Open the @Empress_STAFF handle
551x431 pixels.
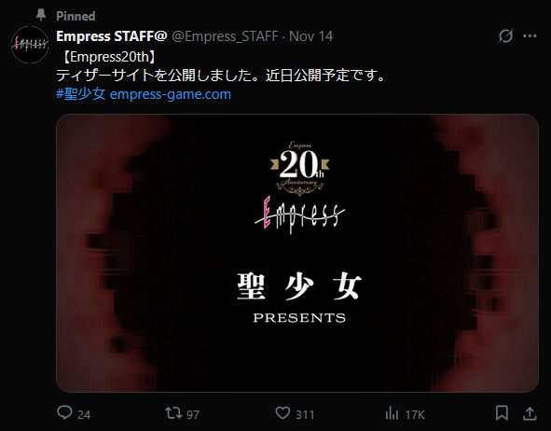coord(225,36)
